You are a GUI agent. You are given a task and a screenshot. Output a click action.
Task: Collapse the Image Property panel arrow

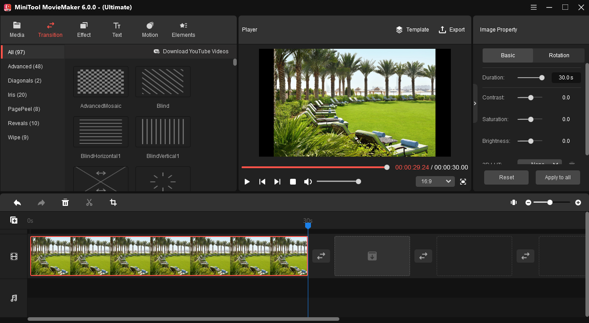(x=475, y=103)
